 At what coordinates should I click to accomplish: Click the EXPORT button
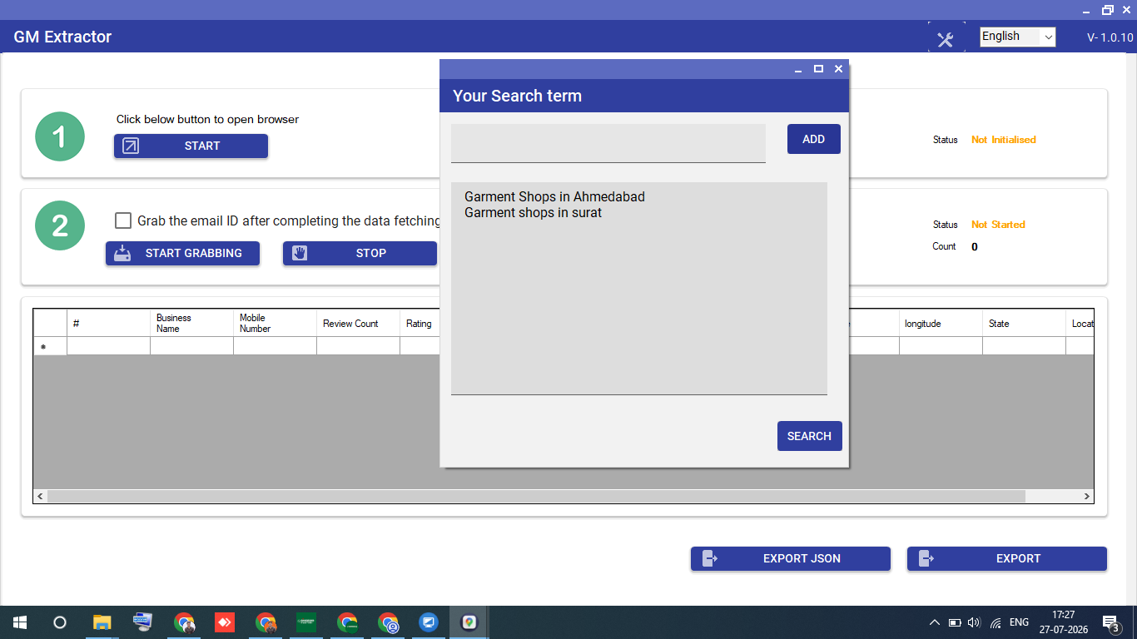coord(1007,558)
